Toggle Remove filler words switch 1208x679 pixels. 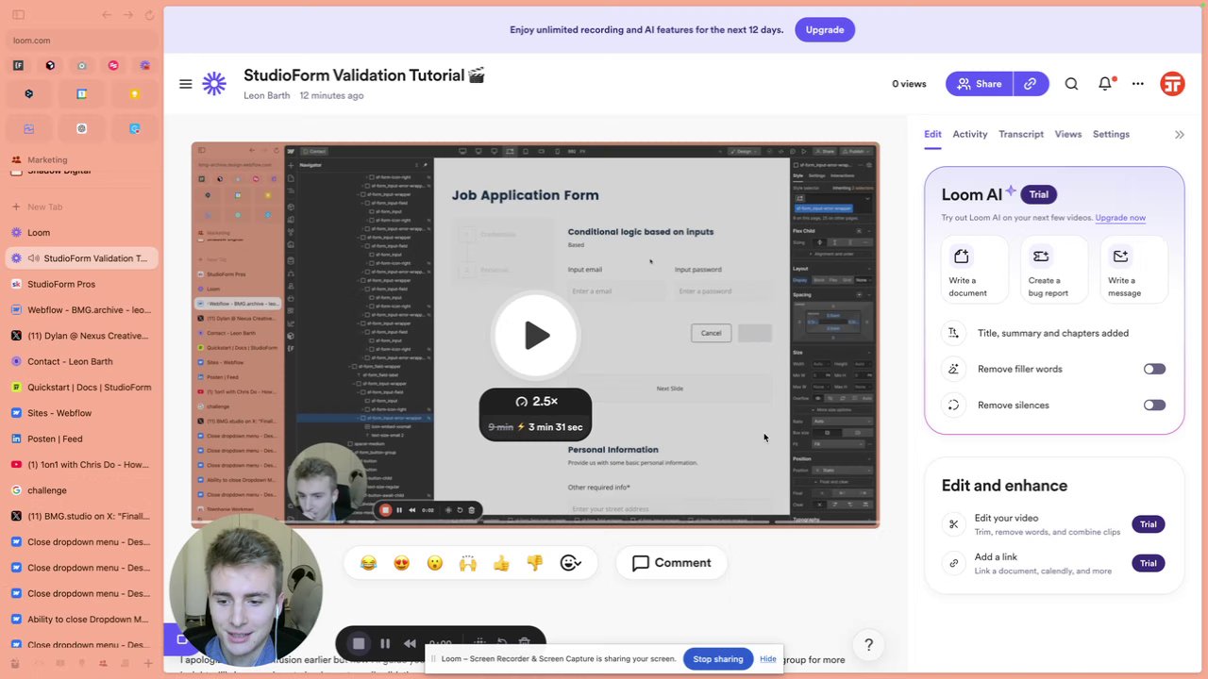[1154, 369]
